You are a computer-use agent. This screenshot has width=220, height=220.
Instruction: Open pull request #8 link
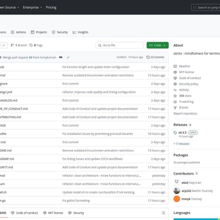pos(31,57)
